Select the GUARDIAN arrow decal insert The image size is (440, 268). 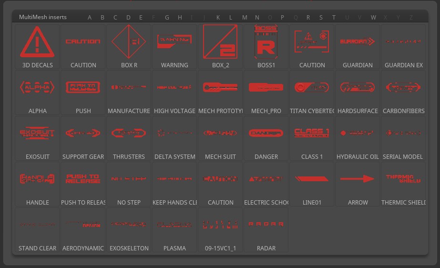(x=358, y=47)
